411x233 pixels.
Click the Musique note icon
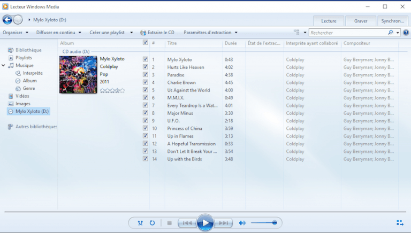tap(11, 65)
